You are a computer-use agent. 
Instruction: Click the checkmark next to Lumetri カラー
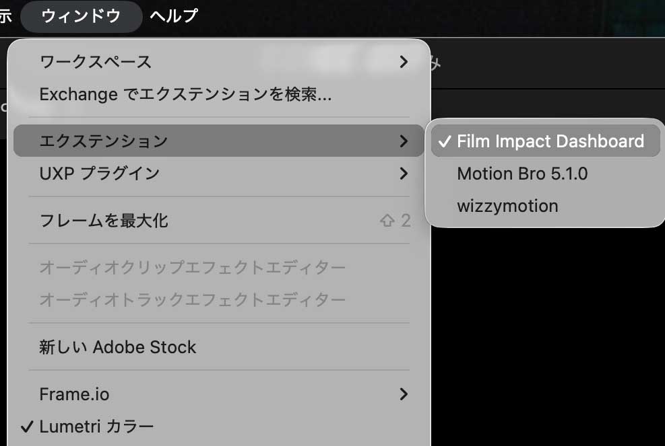pos(28,424)
